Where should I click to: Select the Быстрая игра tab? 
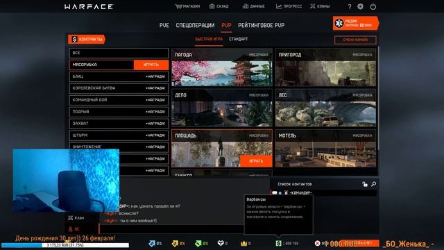click(x=209, y=39)
